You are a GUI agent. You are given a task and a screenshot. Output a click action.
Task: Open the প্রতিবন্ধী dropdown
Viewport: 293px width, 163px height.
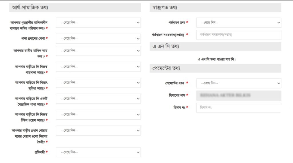tap(98, 152)
